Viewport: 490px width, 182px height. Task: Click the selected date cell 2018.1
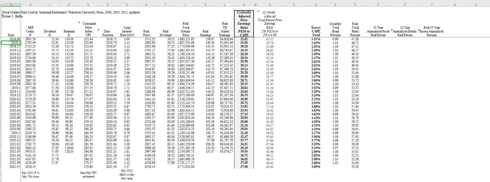click(x=11, y=42)
